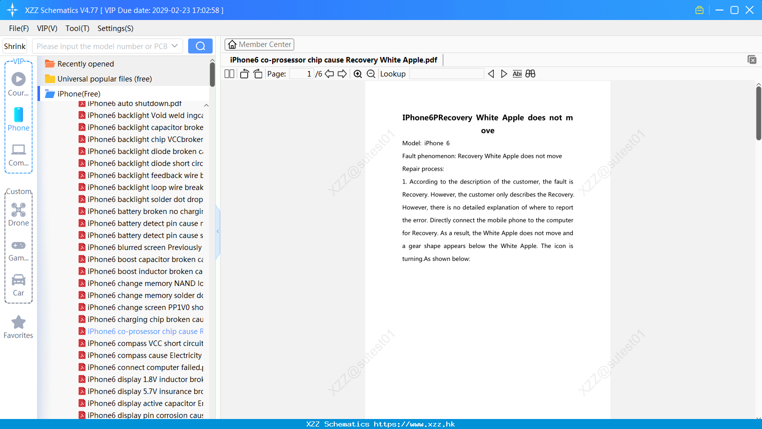Viewport: 762px width, 429px height.
Task: Open iPhone6 backlight diode short circuit file
Action: pyautogui.click(x=141, y=163)
